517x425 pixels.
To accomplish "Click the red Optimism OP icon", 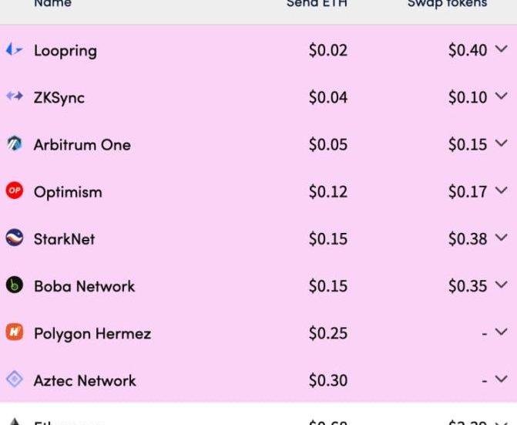I will pyautogui.click(x=14, y=191).
